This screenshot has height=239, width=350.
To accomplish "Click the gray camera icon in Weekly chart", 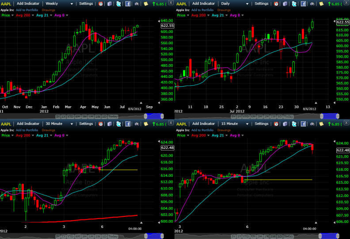I will [137, 4].
